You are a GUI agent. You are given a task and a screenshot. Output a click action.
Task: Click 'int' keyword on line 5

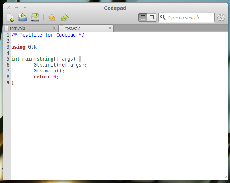[15, 59]
